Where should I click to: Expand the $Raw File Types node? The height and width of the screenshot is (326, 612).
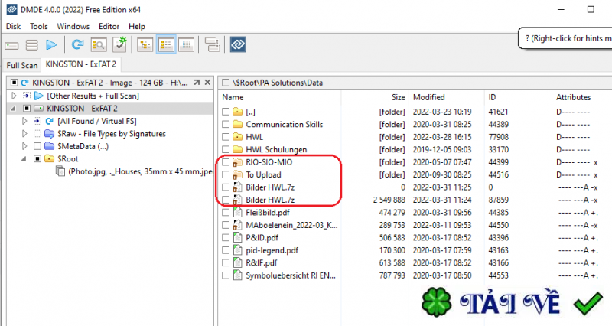(x=24, y=134)
